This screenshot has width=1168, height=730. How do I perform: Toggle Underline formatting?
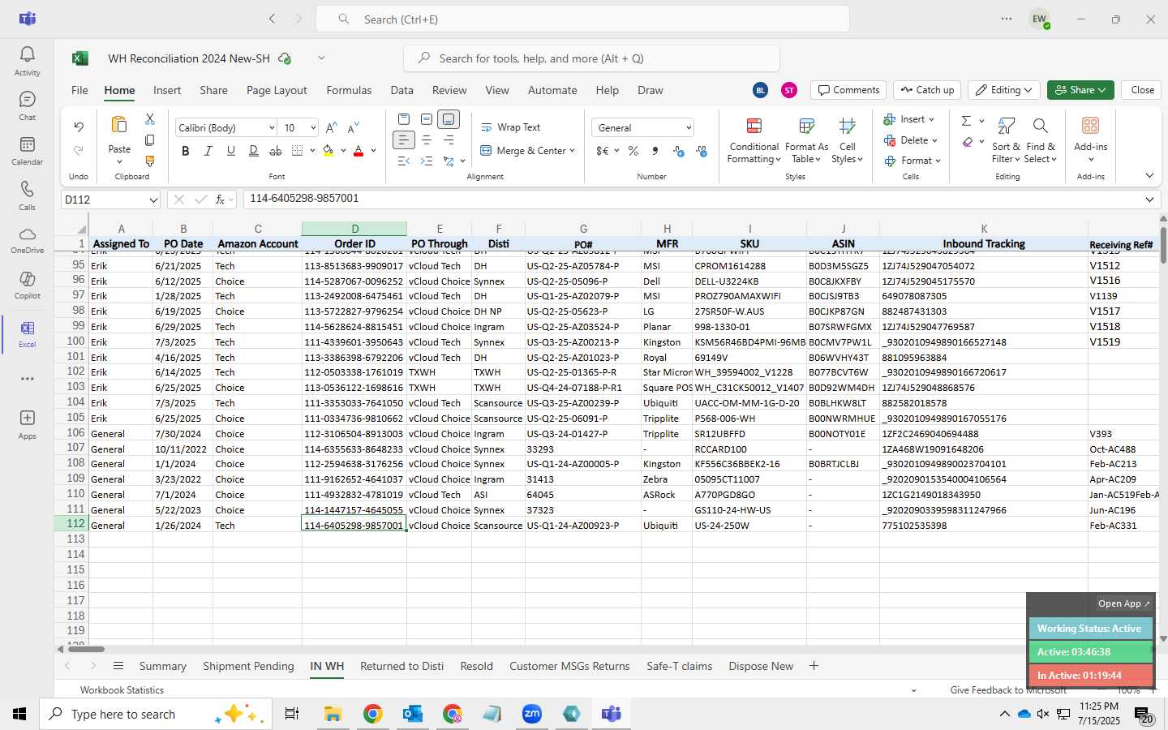point(231,151)
